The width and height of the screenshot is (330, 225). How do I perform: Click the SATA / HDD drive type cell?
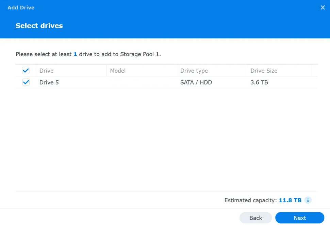[x=196, y=82]
